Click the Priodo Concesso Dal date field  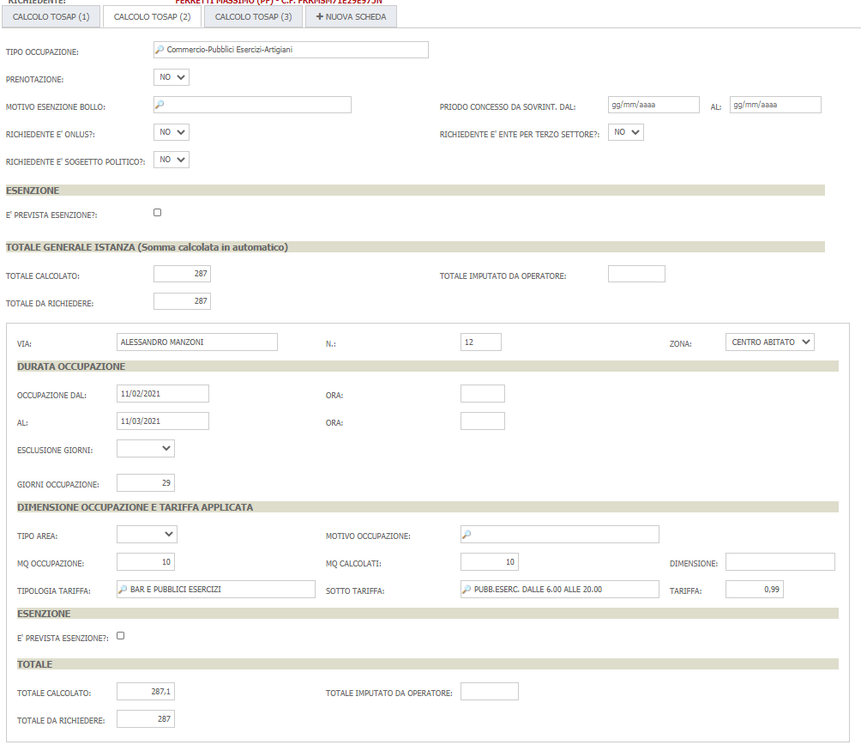coord(653,105)
